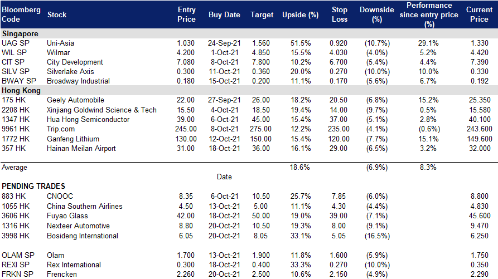The width and height of the screenshot is (498, 279).
Task: Click Rex International upside '33.3%'
Action: pos(301,265)
